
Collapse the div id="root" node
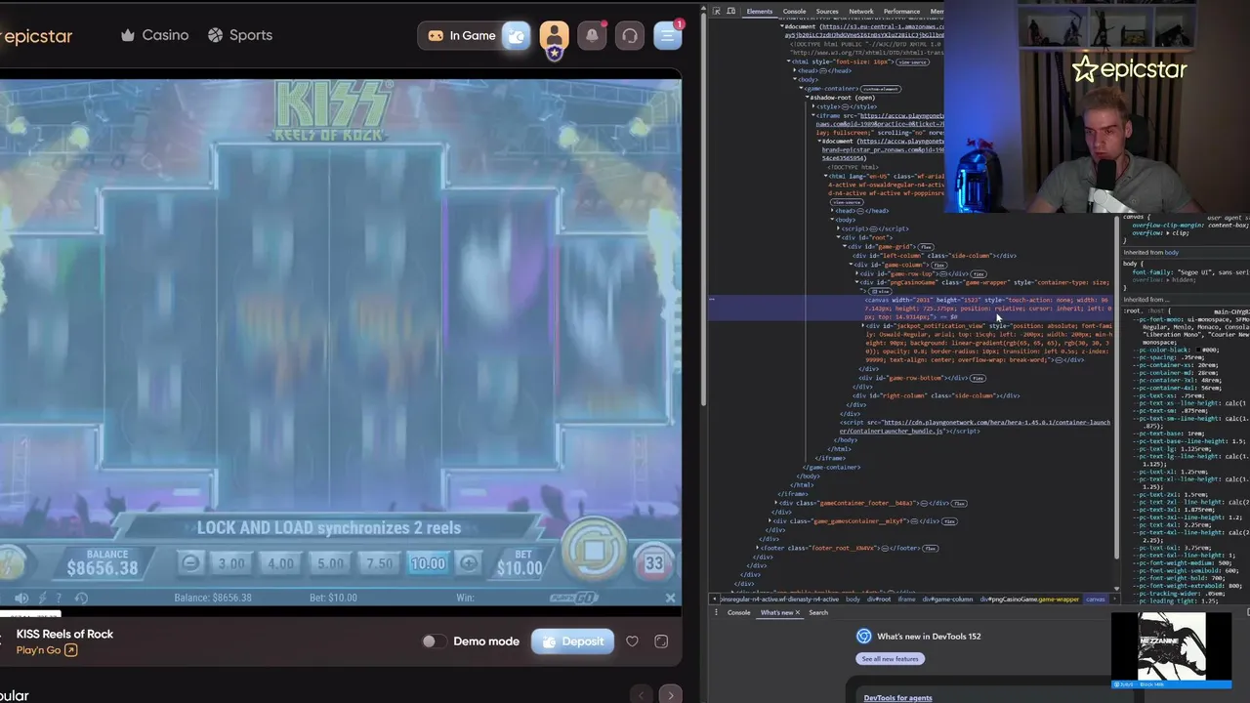click(838, 237)
